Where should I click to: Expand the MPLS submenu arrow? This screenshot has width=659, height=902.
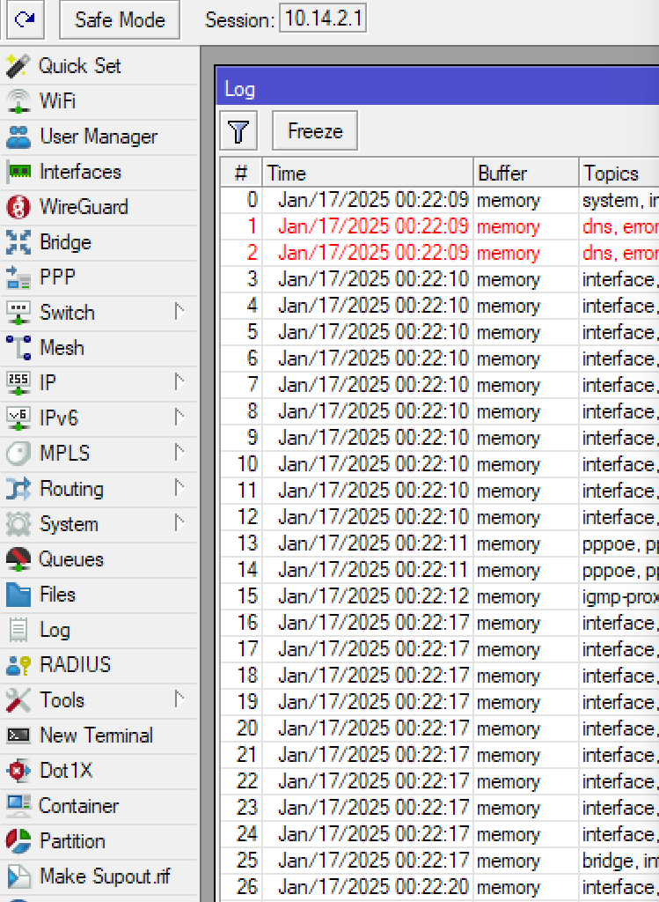click(x=179, y=454)
